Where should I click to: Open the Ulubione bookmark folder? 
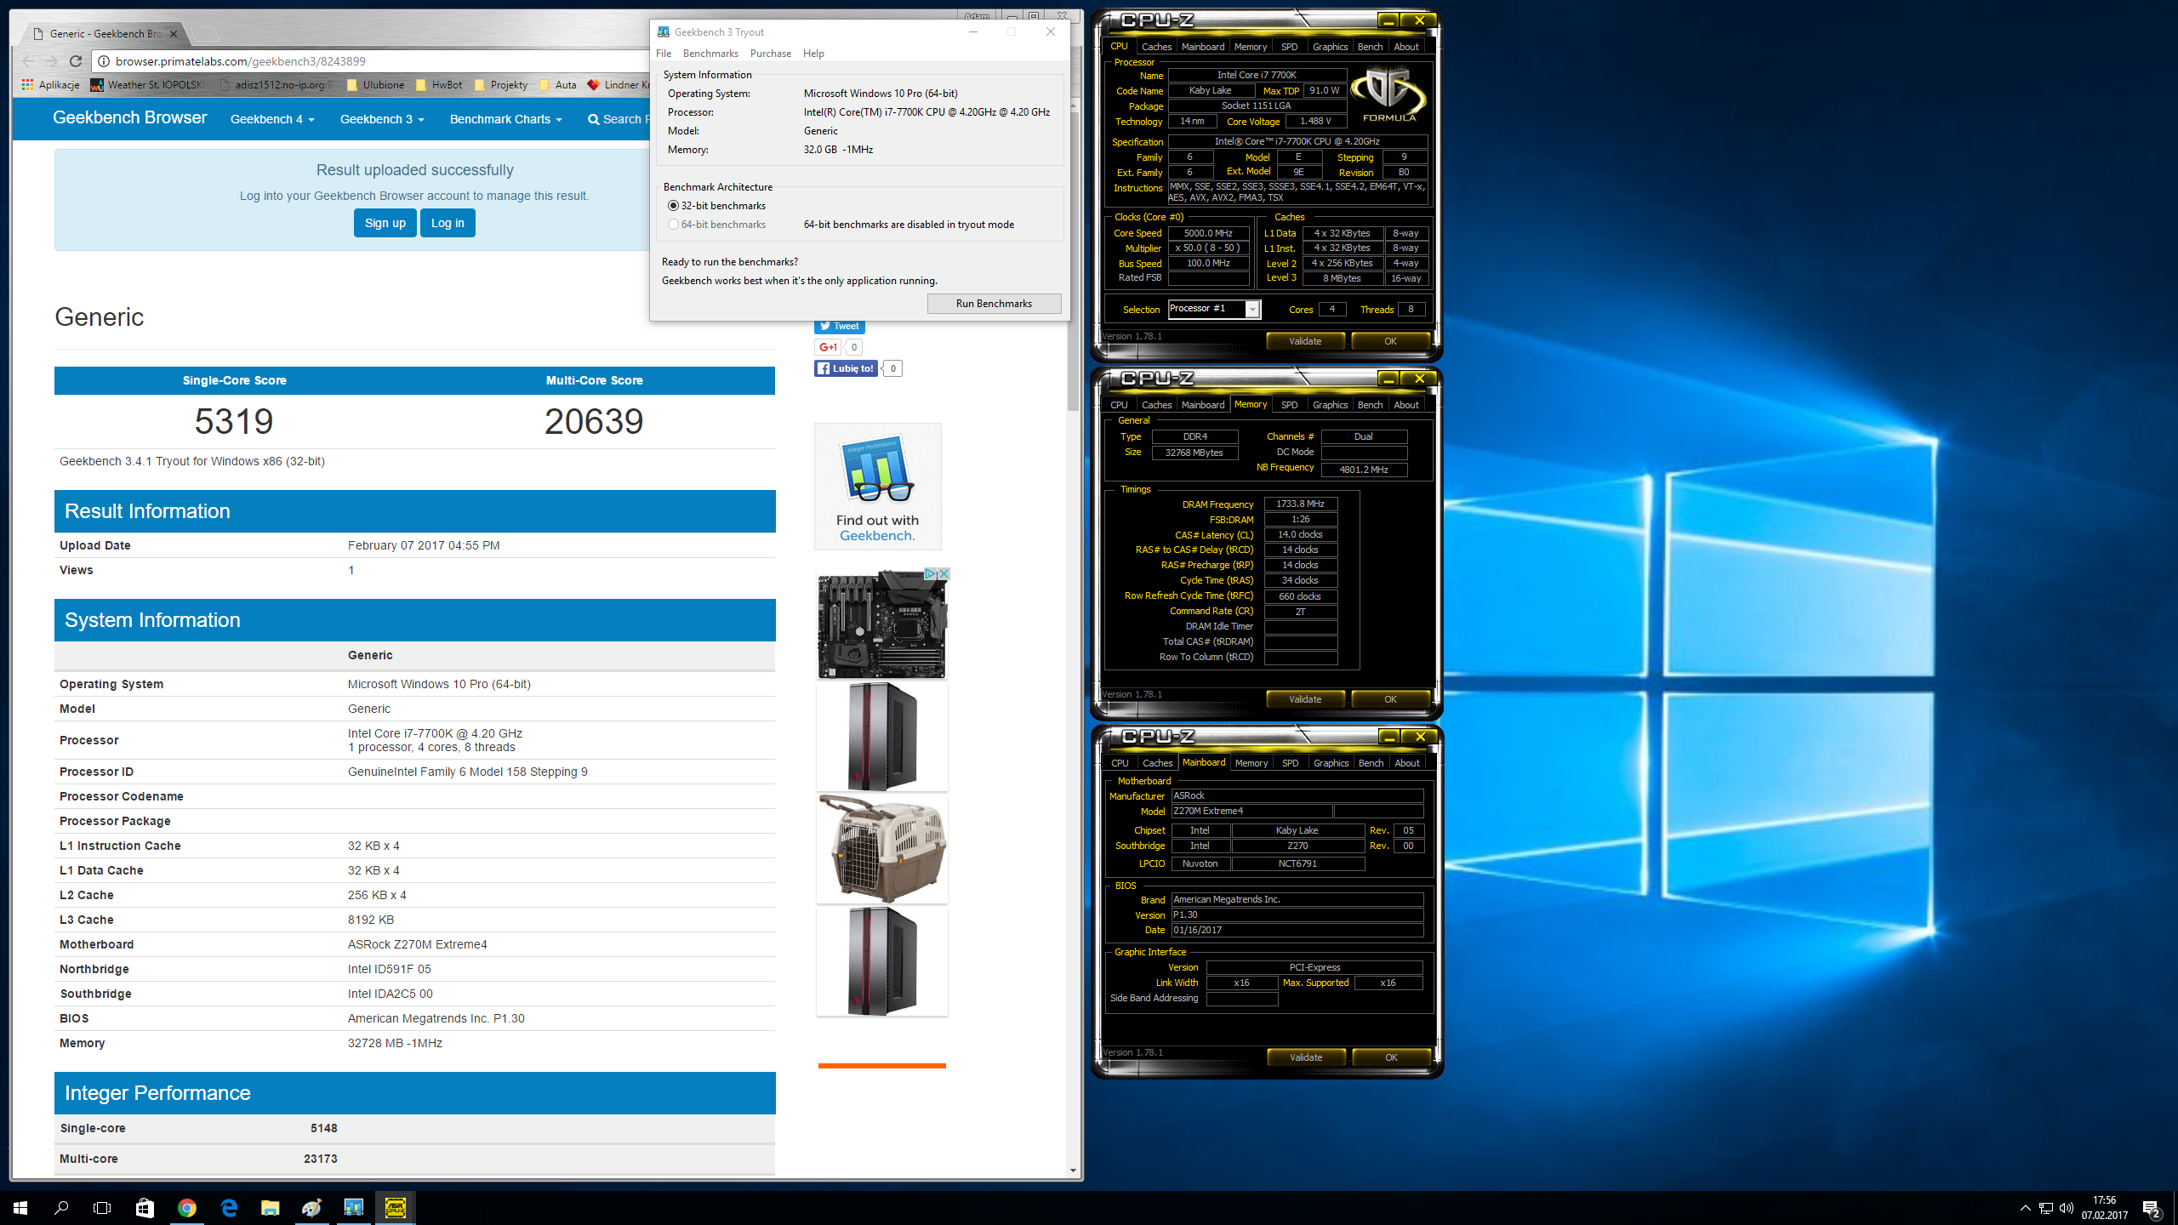tap(375, 85)
